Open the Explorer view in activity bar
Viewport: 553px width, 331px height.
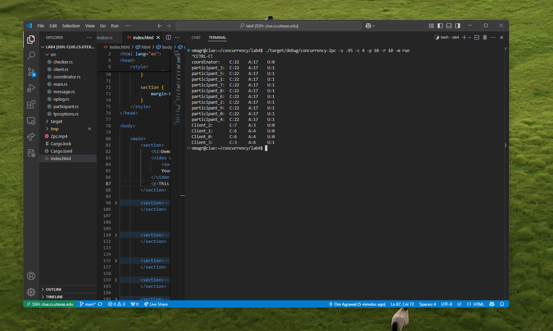click(31, 40)
